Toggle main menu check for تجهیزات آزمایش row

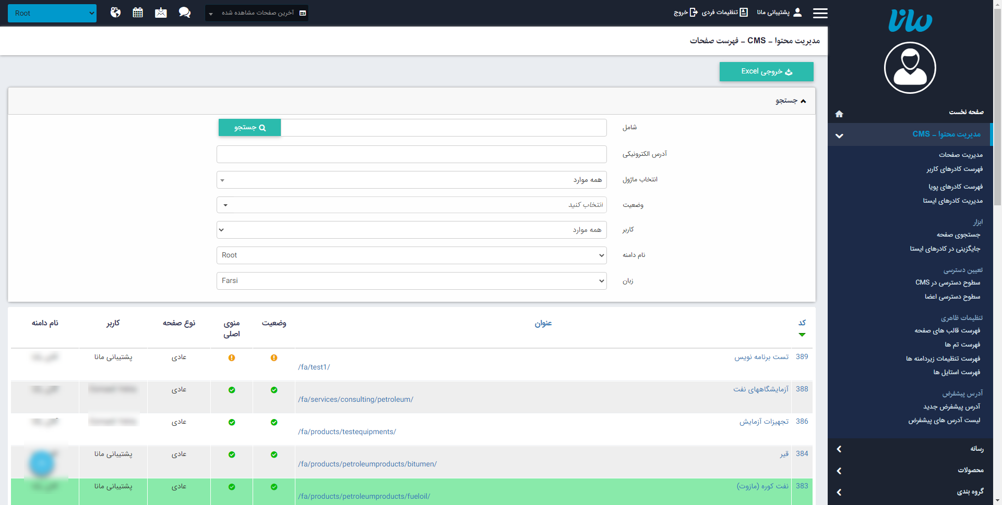click(232, 422)
